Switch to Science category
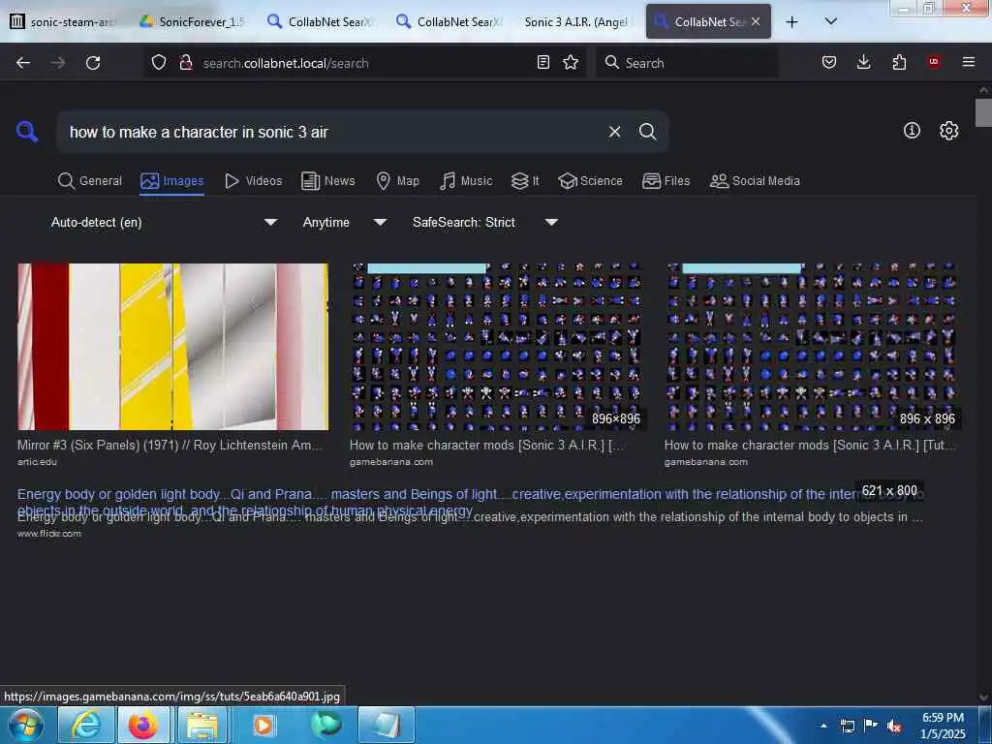Screen dimensions: 992x744 click(x=591, y=181)
